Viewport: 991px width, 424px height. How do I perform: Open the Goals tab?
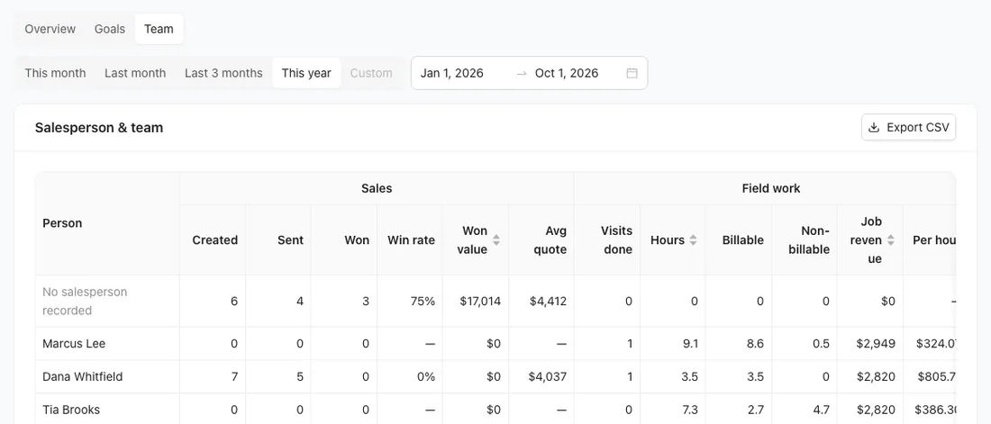click(110, 29)
